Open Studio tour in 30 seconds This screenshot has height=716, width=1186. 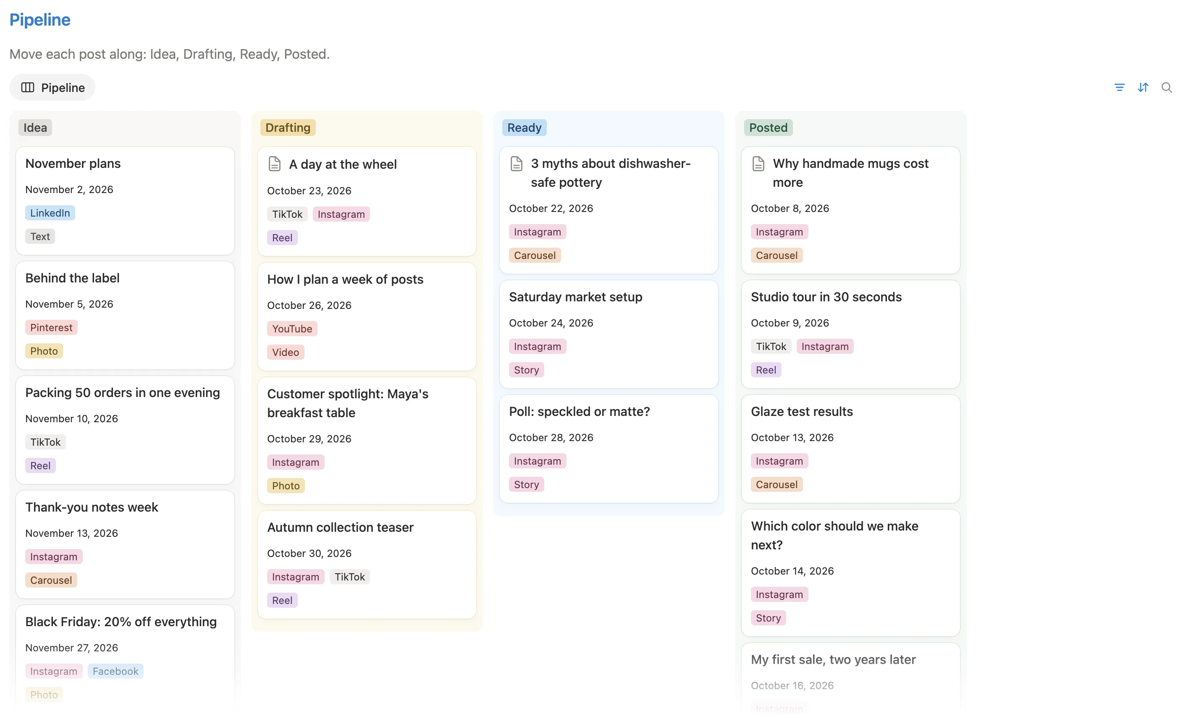click(850, 334)
